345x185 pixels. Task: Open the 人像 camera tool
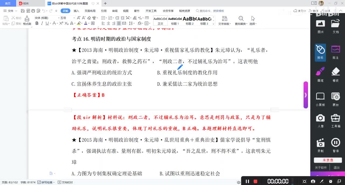(320, 121)
